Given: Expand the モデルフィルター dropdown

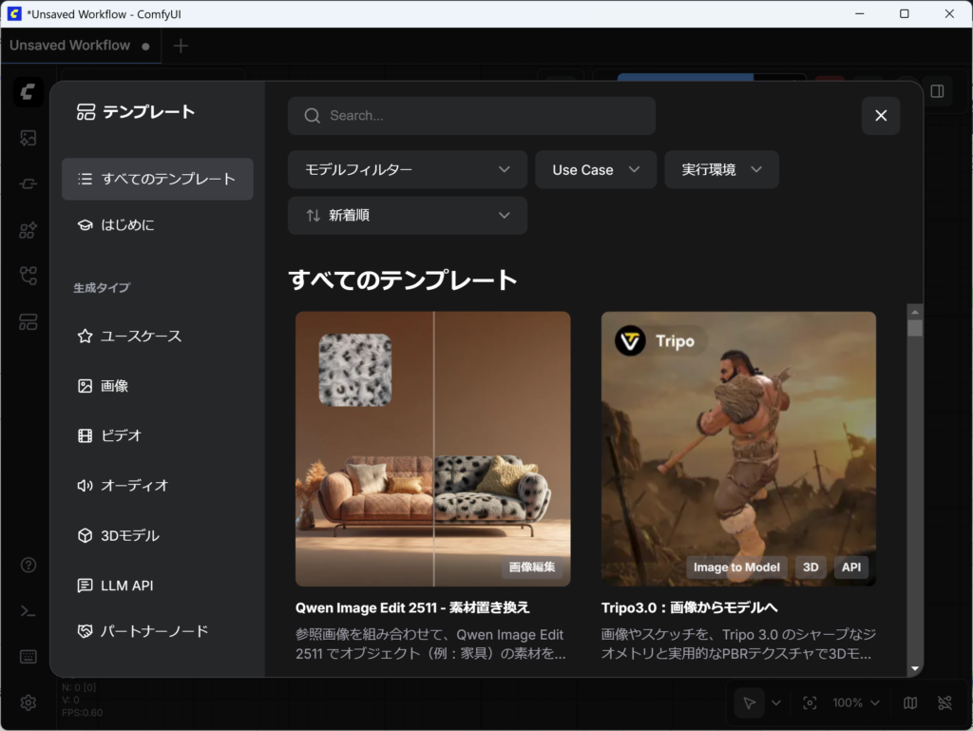Looking at the screenshot, I should 407,169.
